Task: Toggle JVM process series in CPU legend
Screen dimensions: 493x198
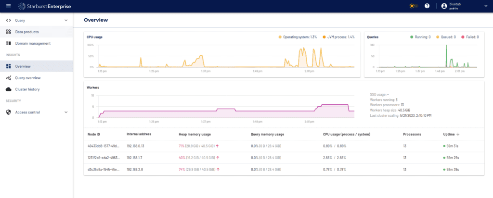Action: click(338, 37)
